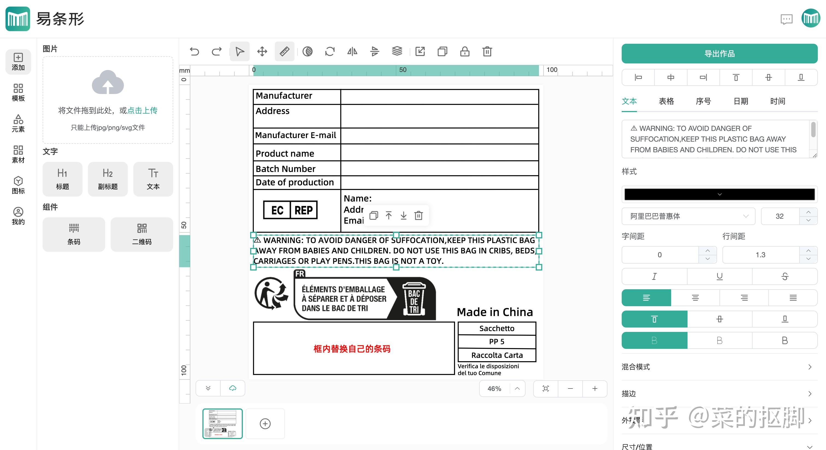This screenshot has width=826, height=450.
Task: Switch to the 表格 tab
Action: click(x=666, y=101)
